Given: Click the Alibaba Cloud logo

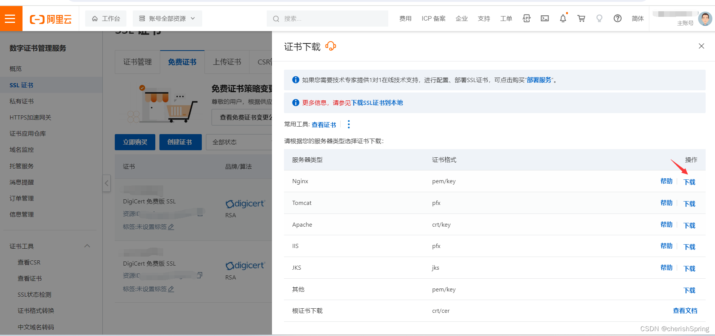Looking at the screenshot, I should 51,19.
